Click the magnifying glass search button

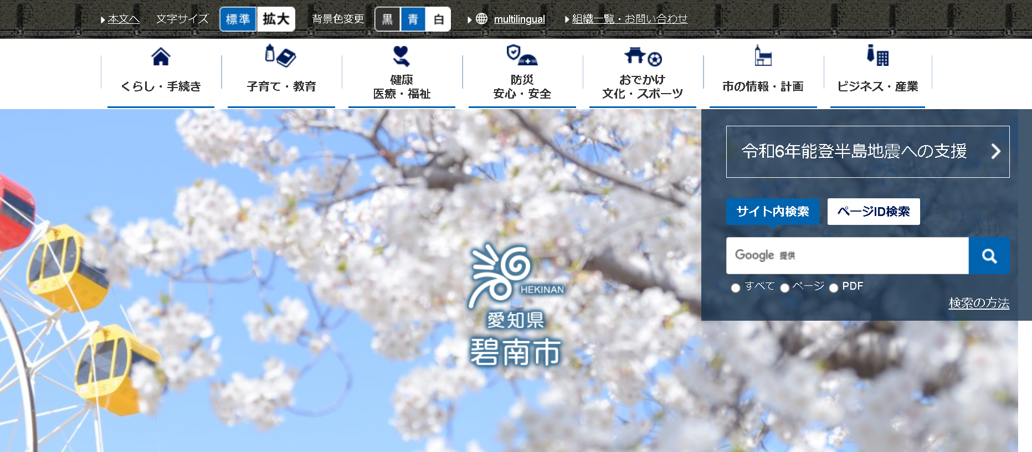pos(989,256)
